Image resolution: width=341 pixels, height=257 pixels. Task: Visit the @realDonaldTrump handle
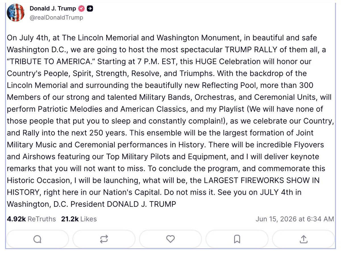pos(57,18)
